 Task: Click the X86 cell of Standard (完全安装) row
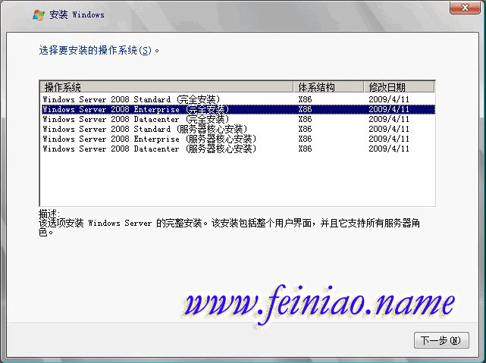(305, 99)
